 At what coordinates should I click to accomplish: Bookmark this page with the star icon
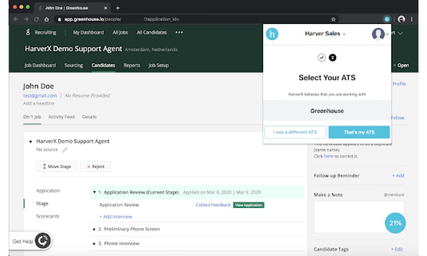coord(333,19)
